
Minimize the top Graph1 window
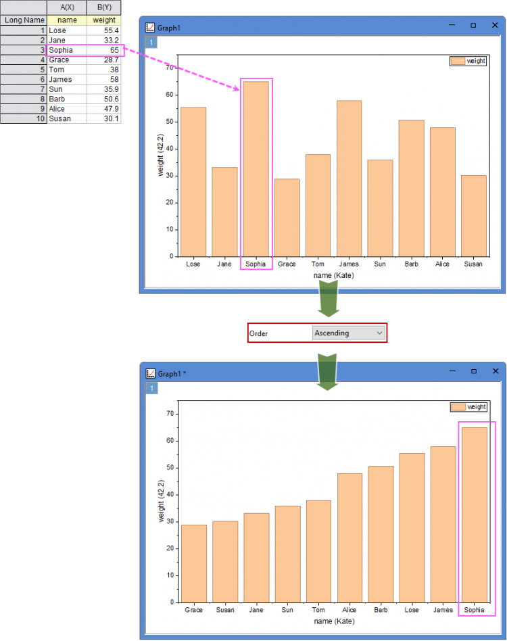pyautogui.click(x=452, y=25)
